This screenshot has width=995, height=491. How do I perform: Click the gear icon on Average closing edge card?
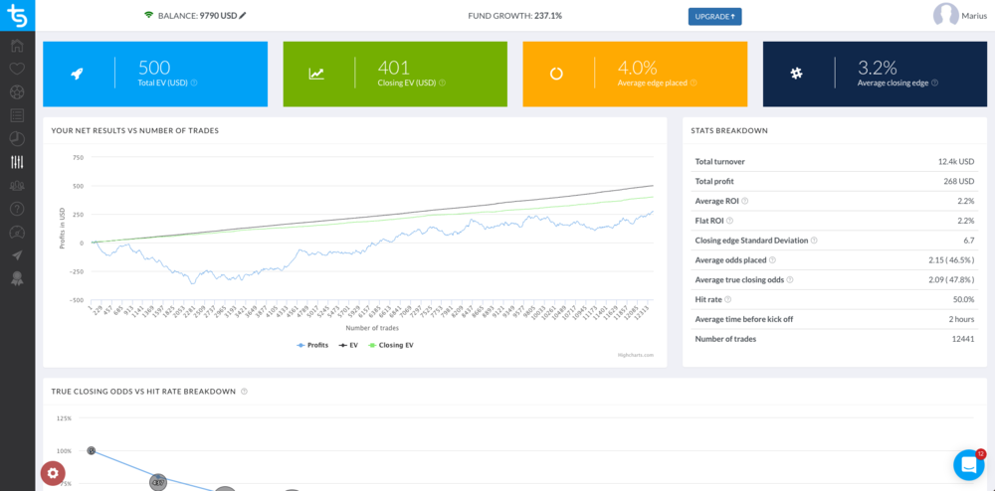tap(796, 74)
